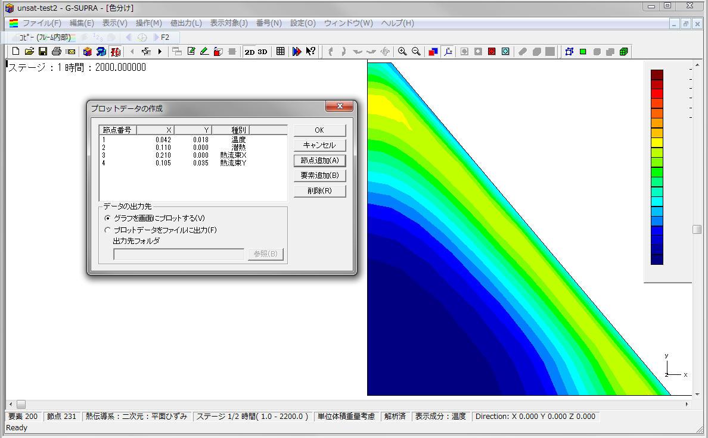Click the 3D view button
The image size is (708, 438).
point(262,52)
